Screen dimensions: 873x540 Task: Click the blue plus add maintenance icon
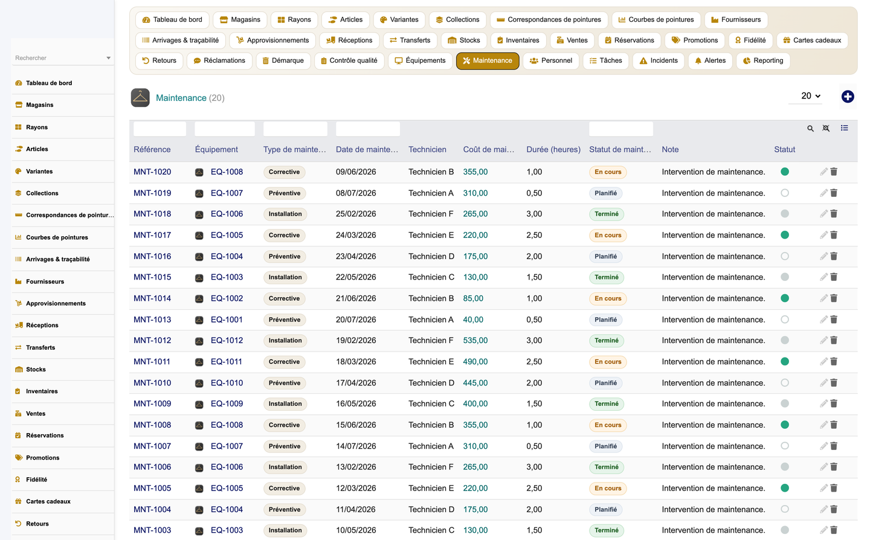[x=848, y=97]
